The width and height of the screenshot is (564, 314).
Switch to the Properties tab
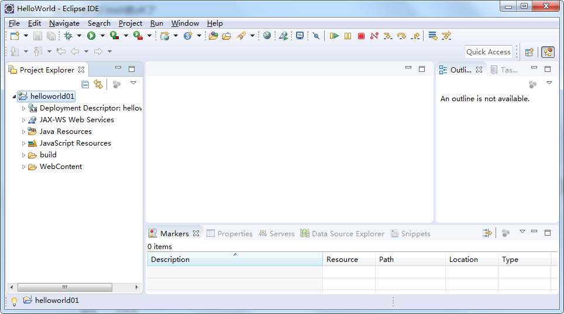point(230,233)
